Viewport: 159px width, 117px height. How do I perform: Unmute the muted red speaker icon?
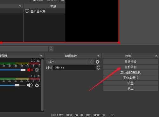(30, 70)
